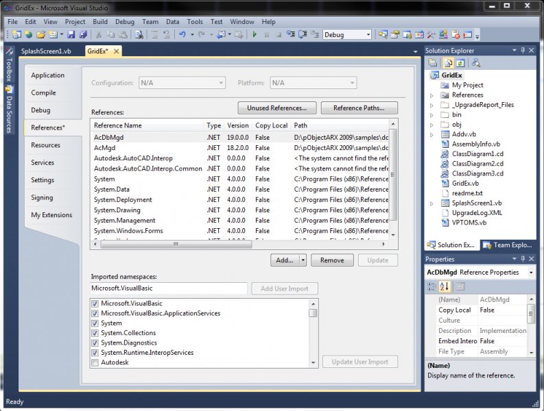Click the Cut scissors icon
Viewport: 544px width, 411px height.
tap(99, 35)
